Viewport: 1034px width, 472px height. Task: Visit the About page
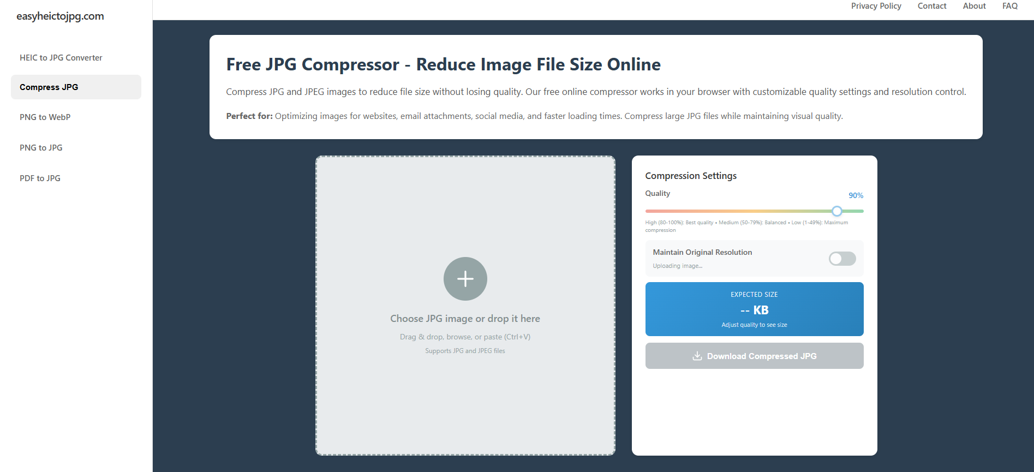coord(974,6)
